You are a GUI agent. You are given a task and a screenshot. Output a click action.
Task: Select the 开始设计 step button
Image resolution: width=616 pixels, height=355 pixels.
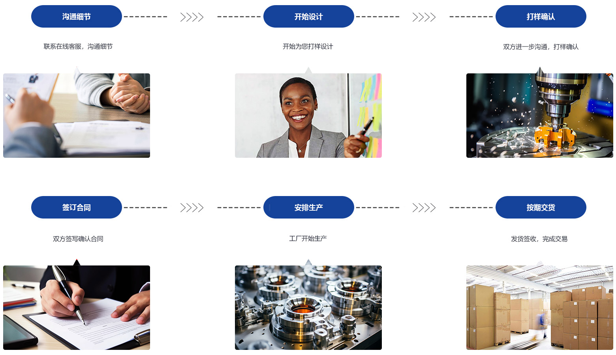coord(309,17)
